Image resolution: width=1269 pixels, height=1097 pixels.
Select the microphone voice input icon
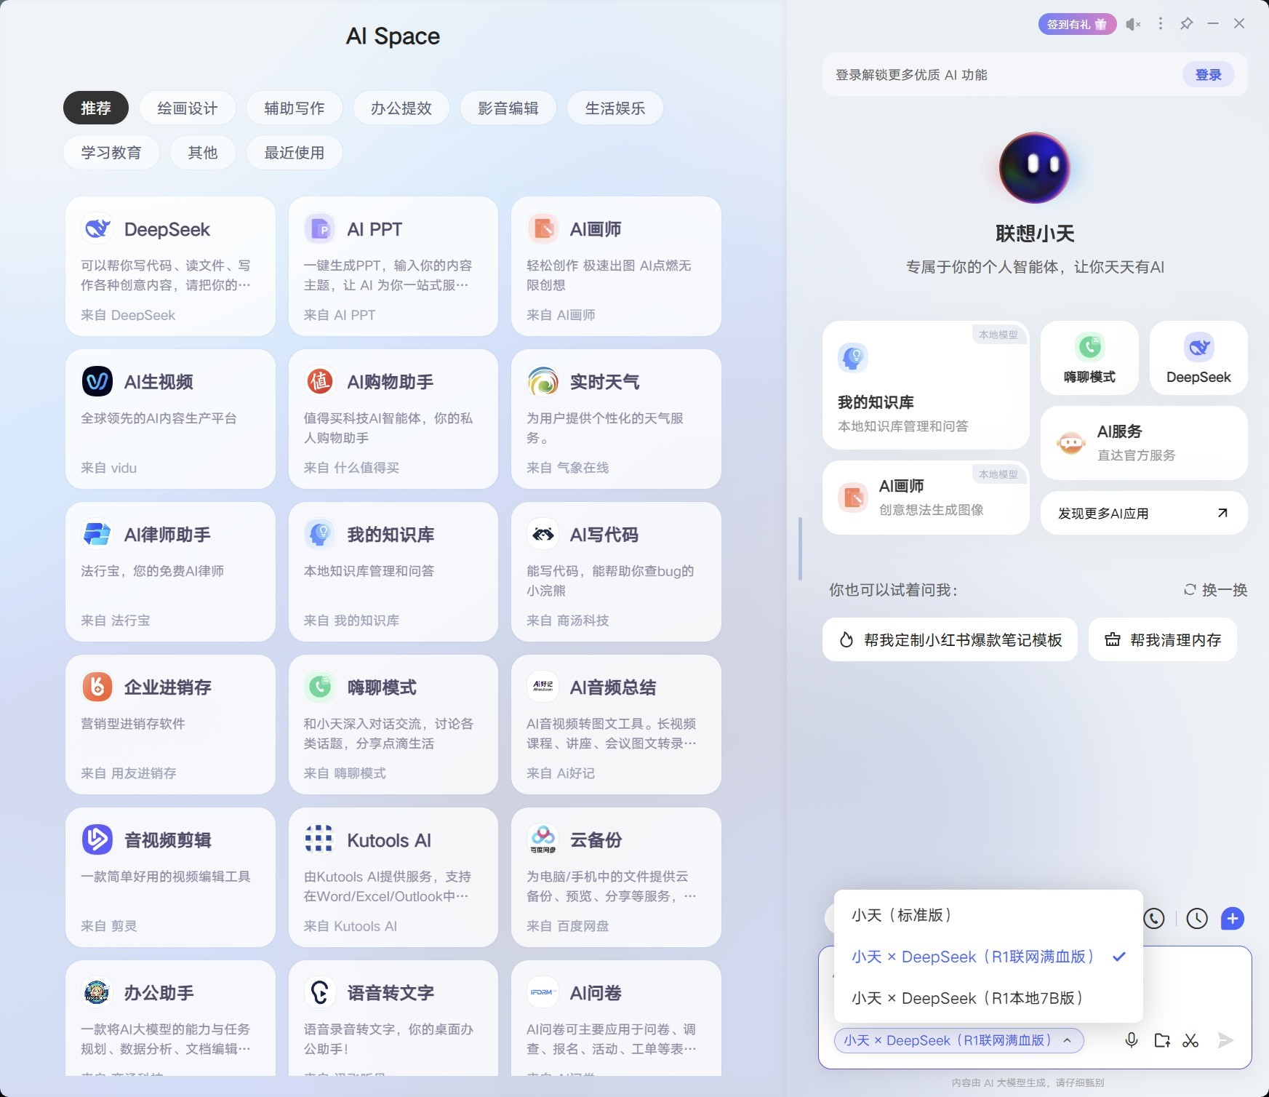1132,1040
